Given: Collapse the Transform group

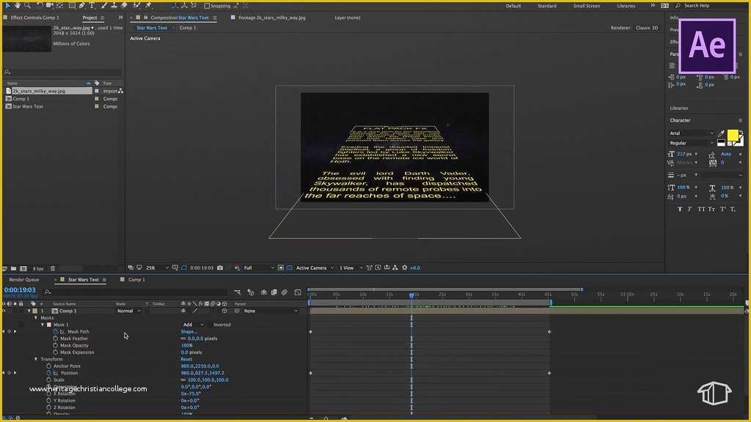Looking at the screenshot, I should pyautogui.click(x=36, y=359).
